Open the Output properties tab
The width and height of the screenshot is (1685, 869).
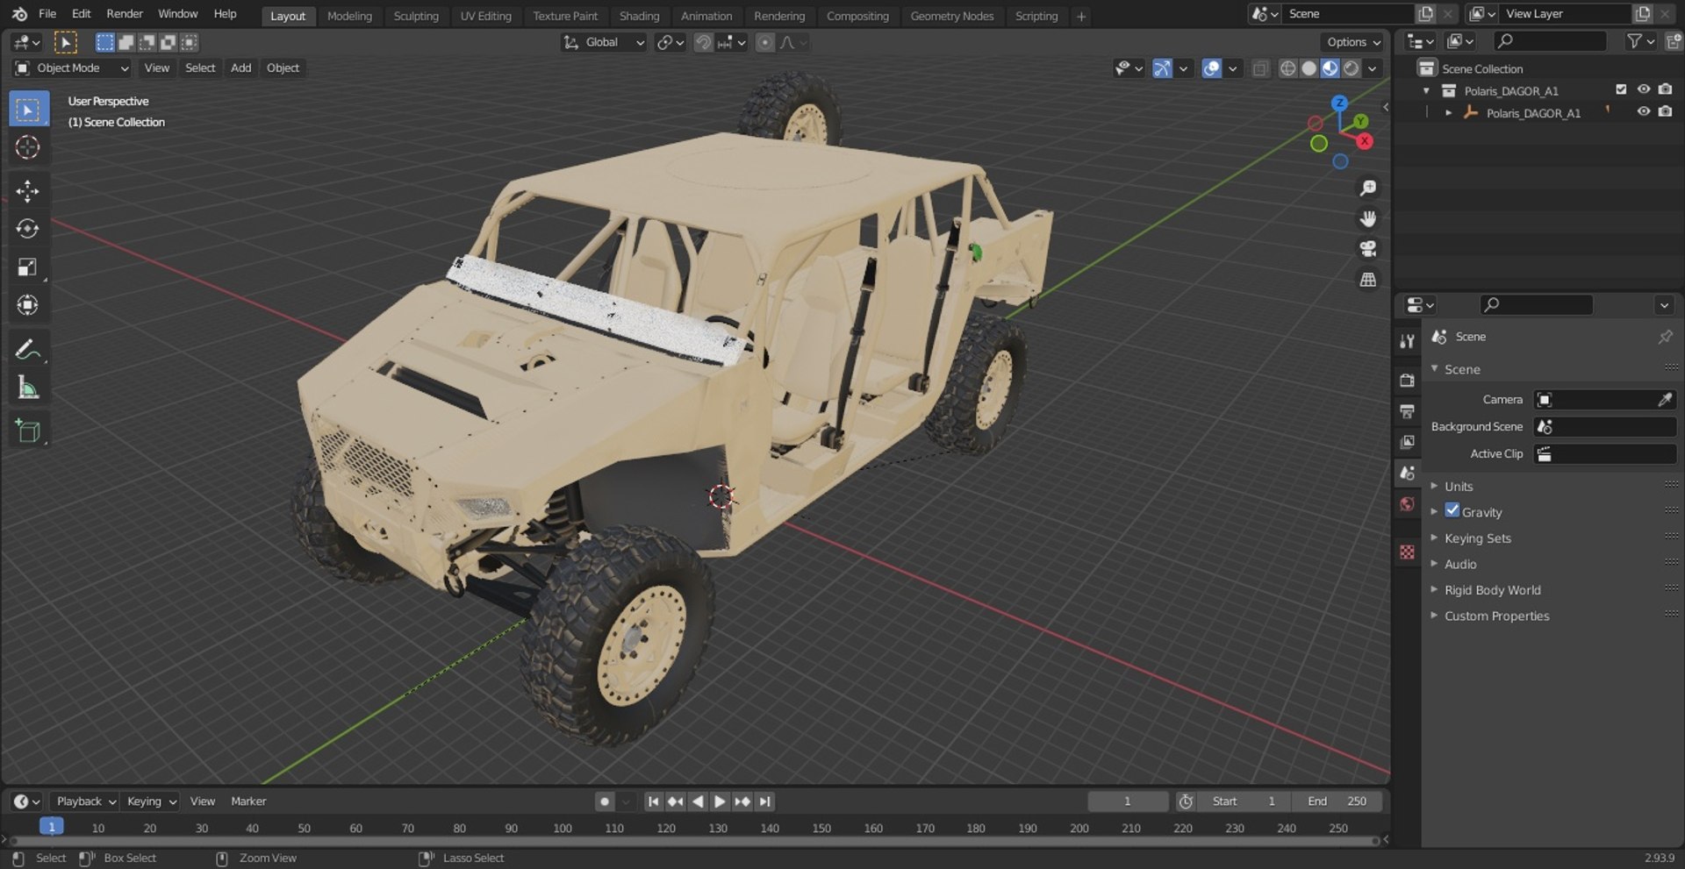pos(1408,411)
